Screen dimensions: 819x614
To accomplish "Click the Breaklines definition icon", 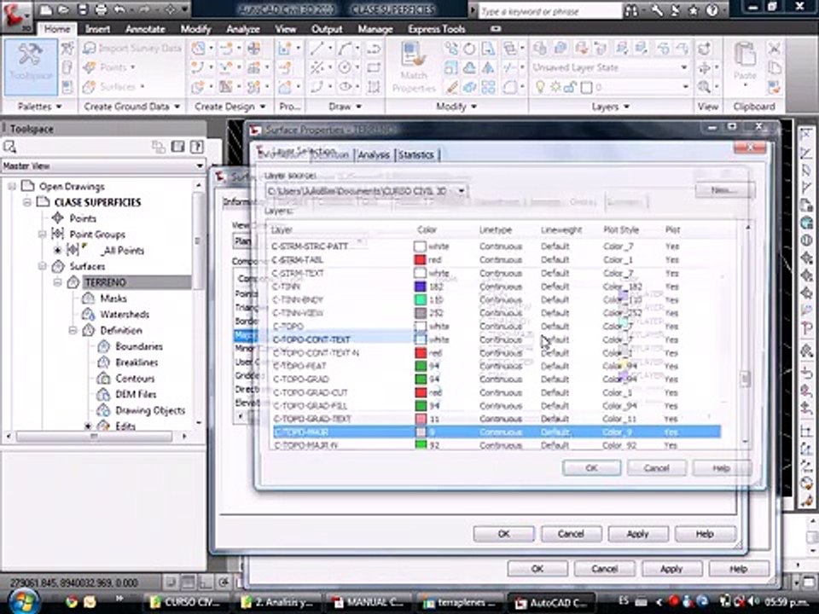I will 103,362.
